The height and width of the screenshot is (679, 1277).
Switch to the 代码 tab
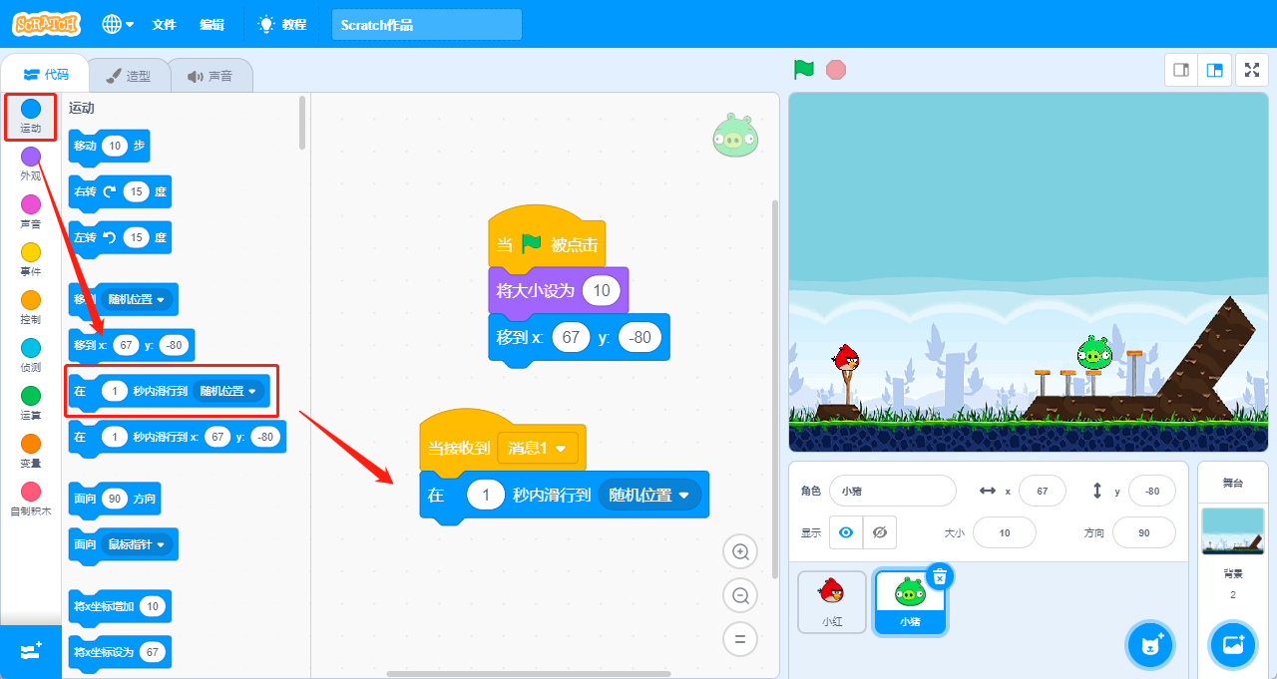tap(45, 75)
